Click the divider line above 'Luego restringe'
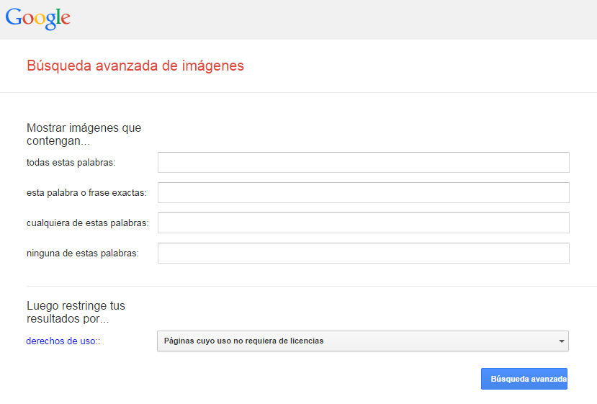The width and height of the screenshot is (597, 404). (x=311, y=287)
